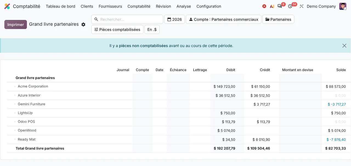Click the Compte column header
Image resolution: width=351 pixels, height=166 pixels.
pyautogui.click(x=142, y=70)
